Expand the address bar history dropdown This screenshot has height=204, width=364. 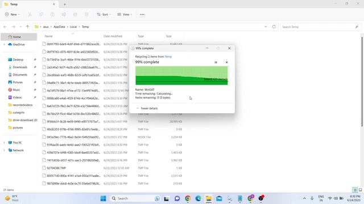266,27
